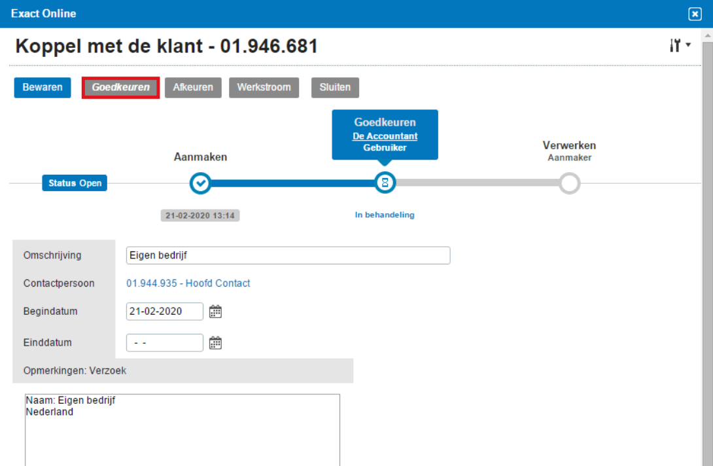This screenshot has width=713, height=466.
Task: Click the completed Aanmaken checkmark step
Action: click(x=200, y=184)
